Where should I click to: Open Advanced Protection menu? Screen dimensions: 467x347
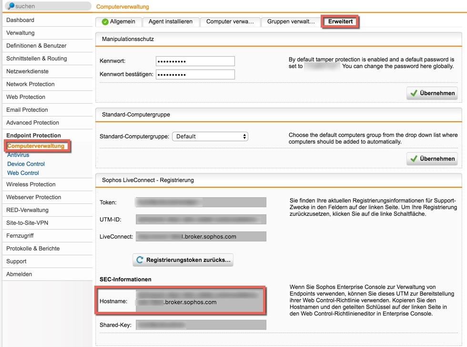pyautogui.click(x=47, y=123)
